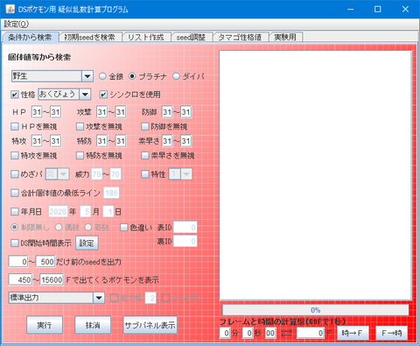The image size is (420, 346).
Task: Click the frame count F input field
Action: tap(311, 333)
